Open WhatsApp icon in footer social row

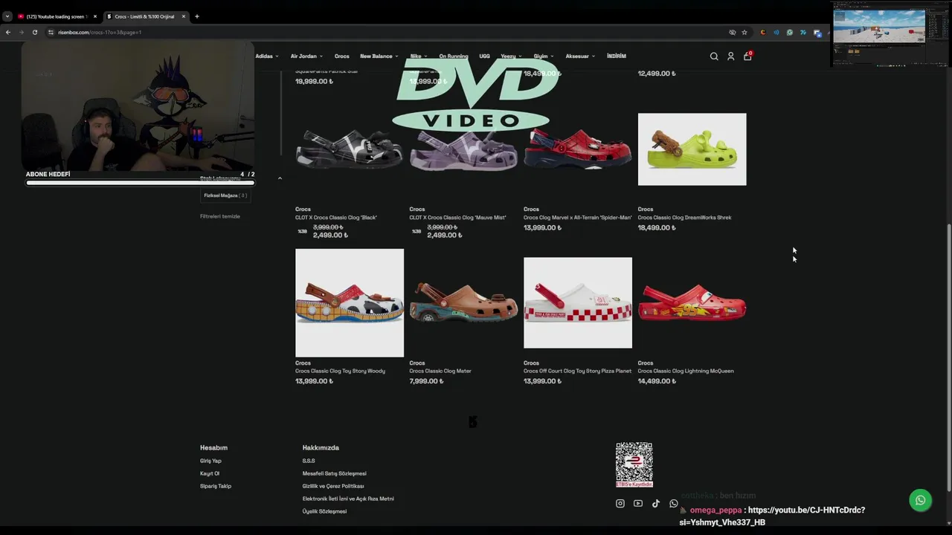(673, 503)
